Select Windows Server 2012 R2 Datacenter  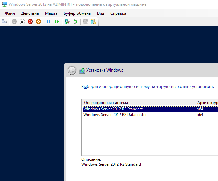(115, 115)
